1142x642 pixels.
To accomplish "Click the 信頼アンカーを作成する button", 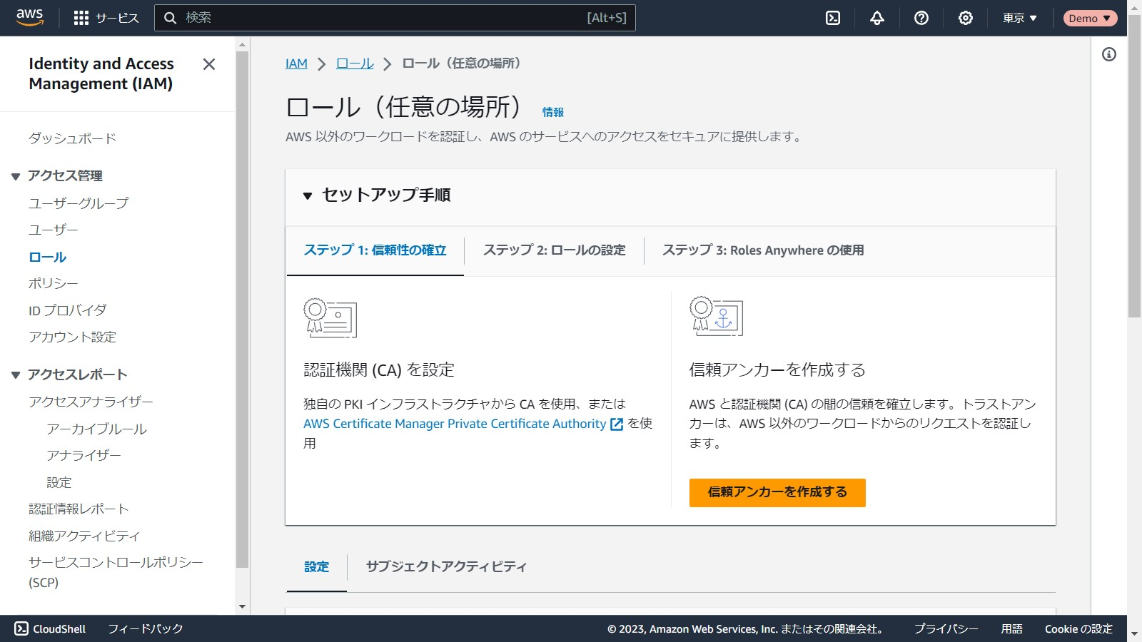I will [x=777, y=492].
